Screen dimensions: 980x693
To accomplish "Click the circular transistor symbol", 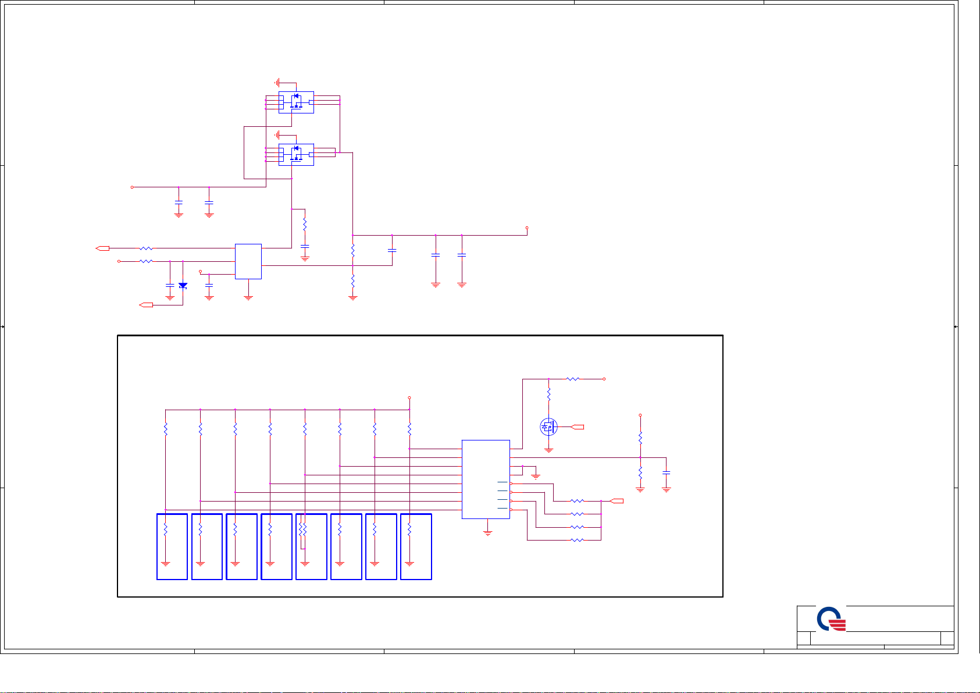I will tap(548, 427).
